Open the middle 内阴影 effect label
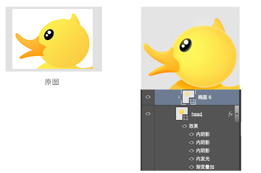261x173 pixels. pos(203,142)
